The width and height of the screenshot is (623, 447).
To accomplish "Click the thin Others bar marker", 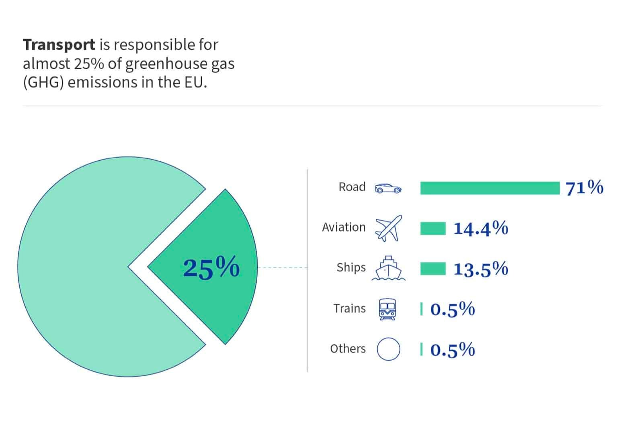I will 421,349.
